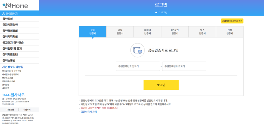Open the KB국민 인증서 tab
The height and width of the screenshot is (132, 264).
(x=175, y=32)
